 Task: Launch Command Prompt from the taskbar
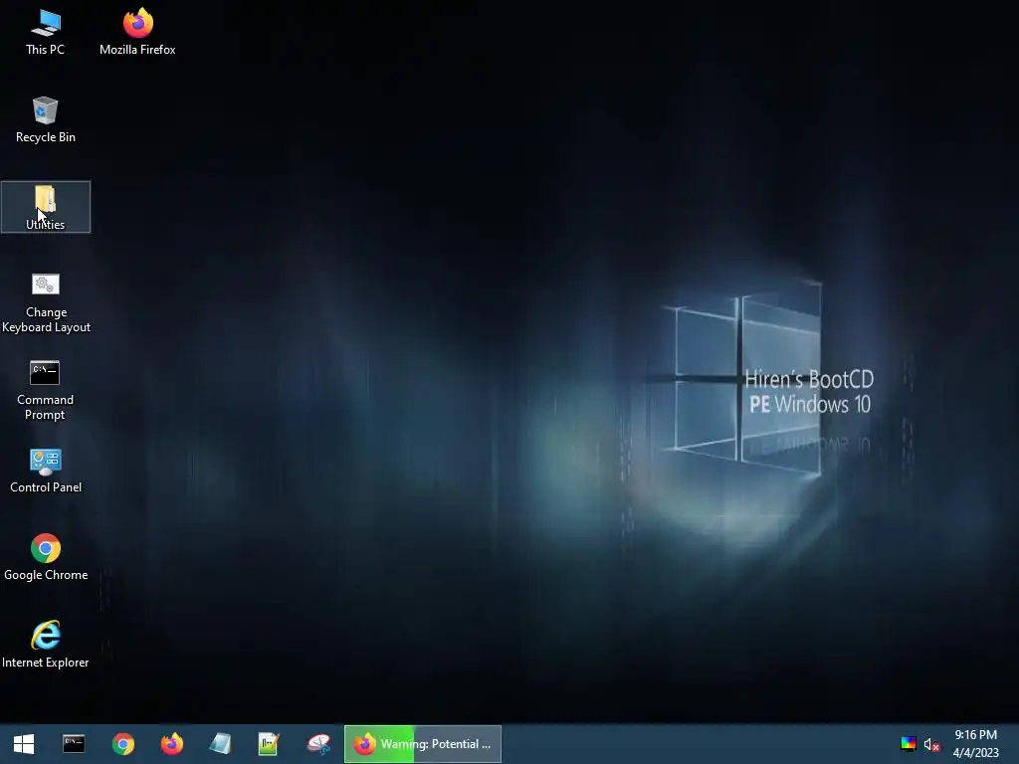coord(74,744)
